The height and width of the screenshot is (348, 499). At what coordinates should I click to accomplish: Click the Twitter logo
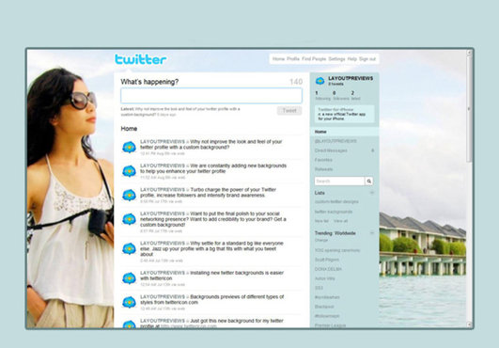[x=140, y=59]
